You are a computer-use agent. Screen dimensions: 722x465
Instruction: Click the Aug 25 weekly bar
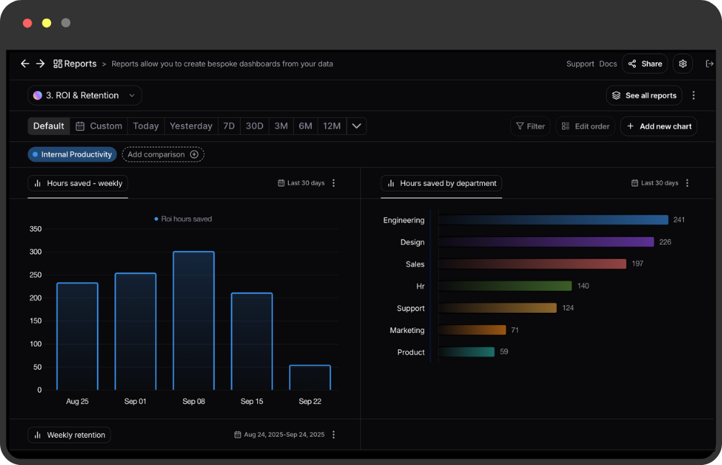pos(78,337)
